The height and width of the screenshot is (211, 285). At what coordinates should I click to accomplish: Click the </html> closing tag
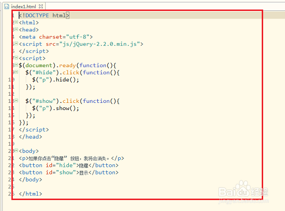coord(30,194)
